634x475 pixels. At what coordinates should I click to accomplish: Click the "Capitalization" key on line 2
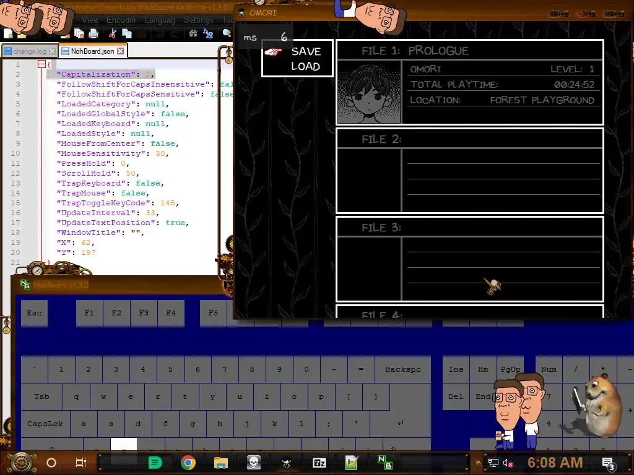point(96,74)
